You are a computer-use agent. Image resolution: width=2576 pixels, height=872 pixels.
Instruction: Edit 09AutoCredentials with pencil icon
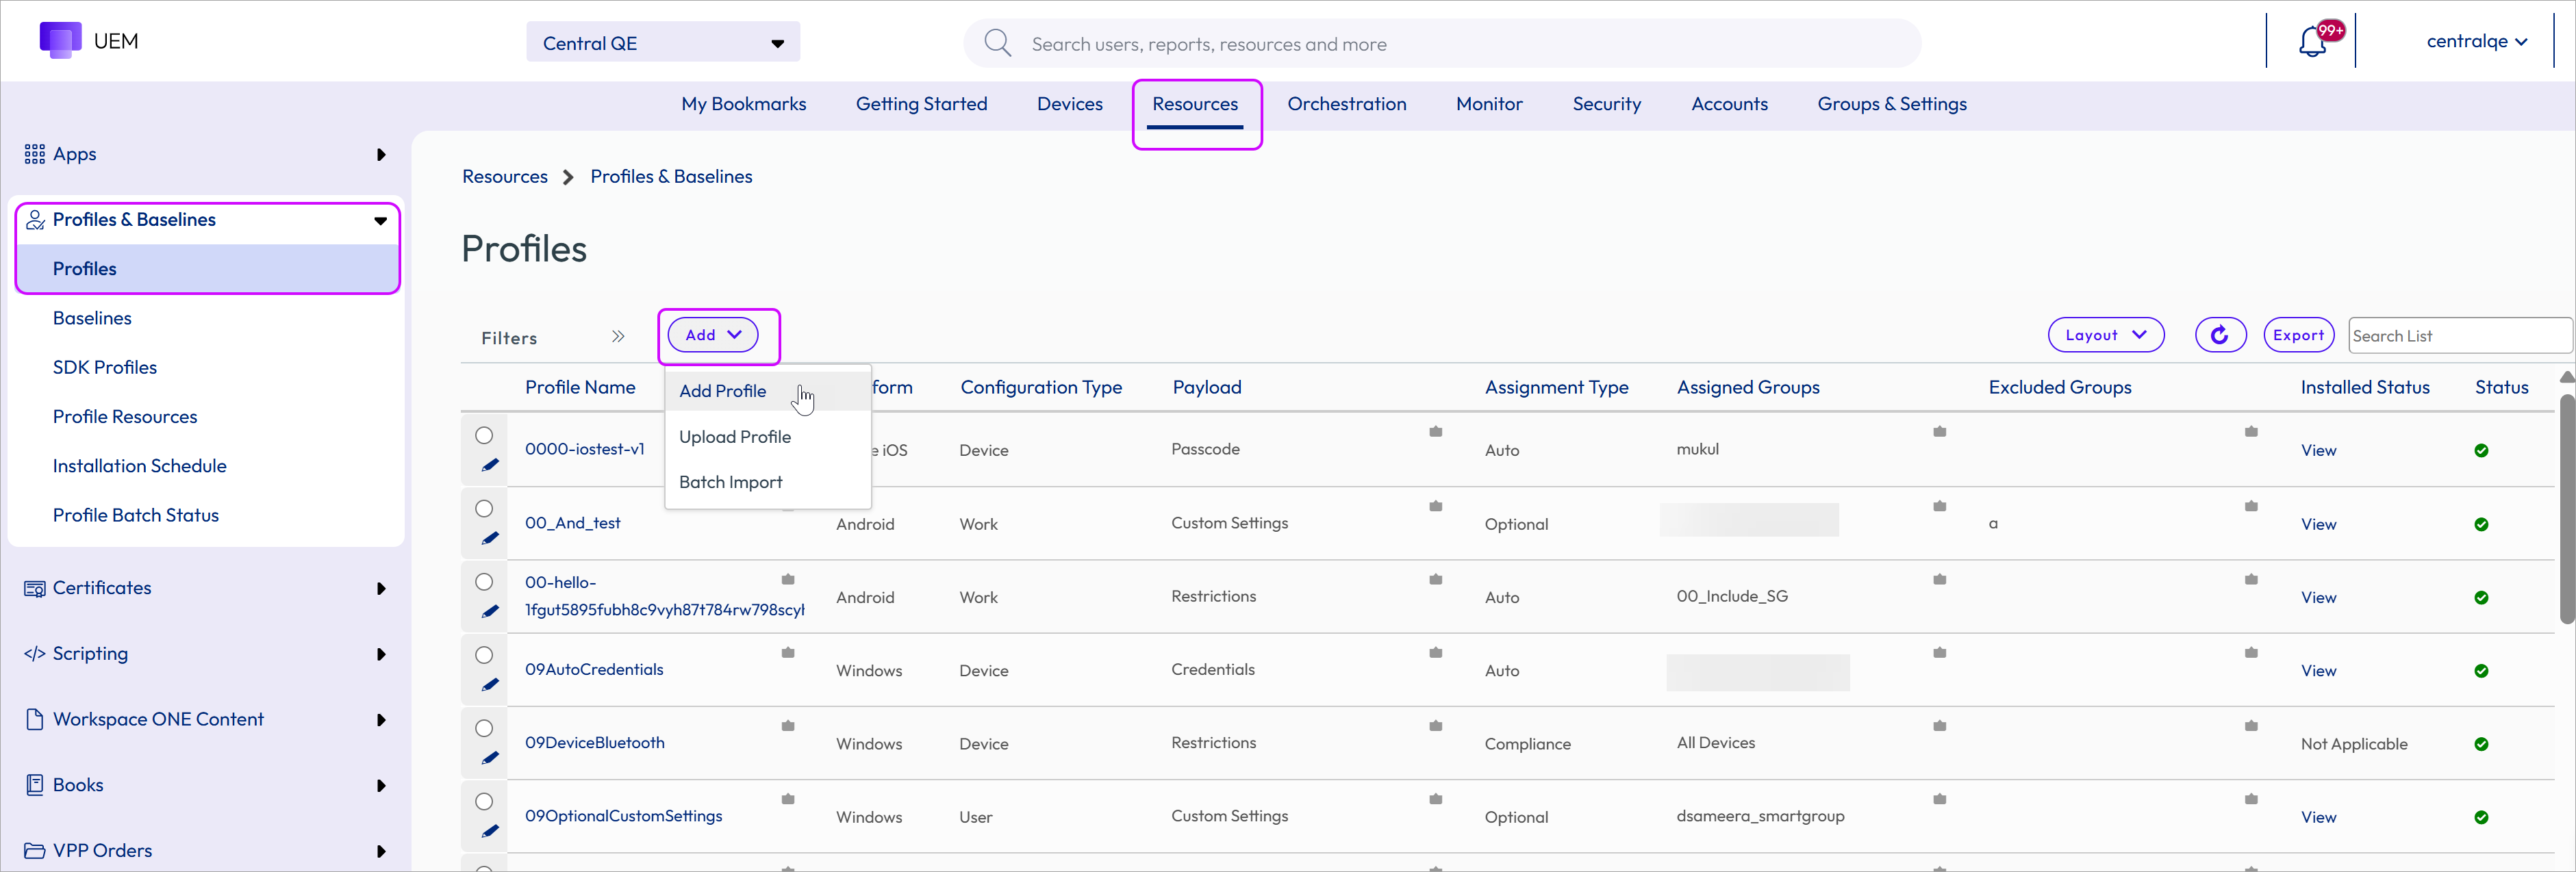[x=490, y=685]
